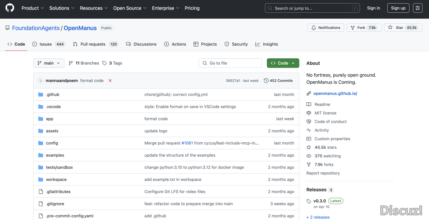Expand the Product menu
Viewport: 429px width, 220px height.
coord(33,8)
